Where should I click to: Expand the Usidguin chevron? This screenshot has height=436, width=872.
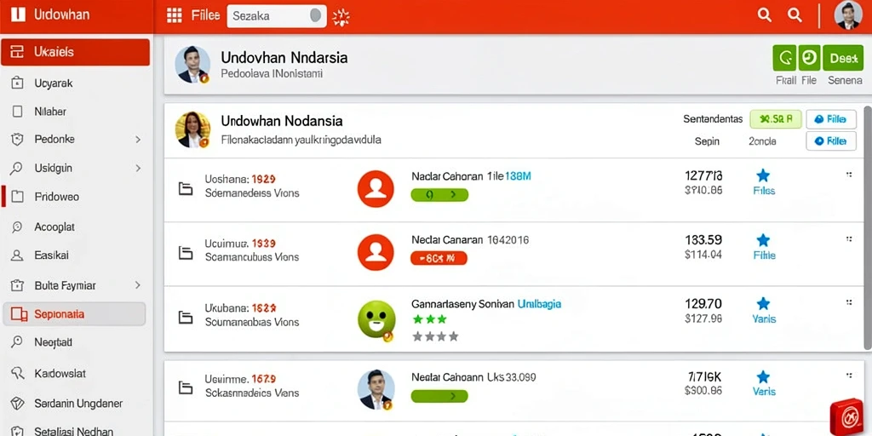click(138, 168)
